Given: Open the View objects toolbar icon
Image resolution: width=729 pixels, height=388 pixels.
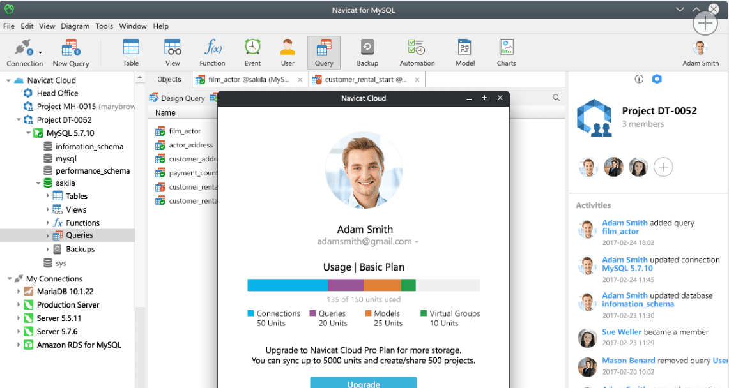Looking at the screenshot, I should coord(173,53).
